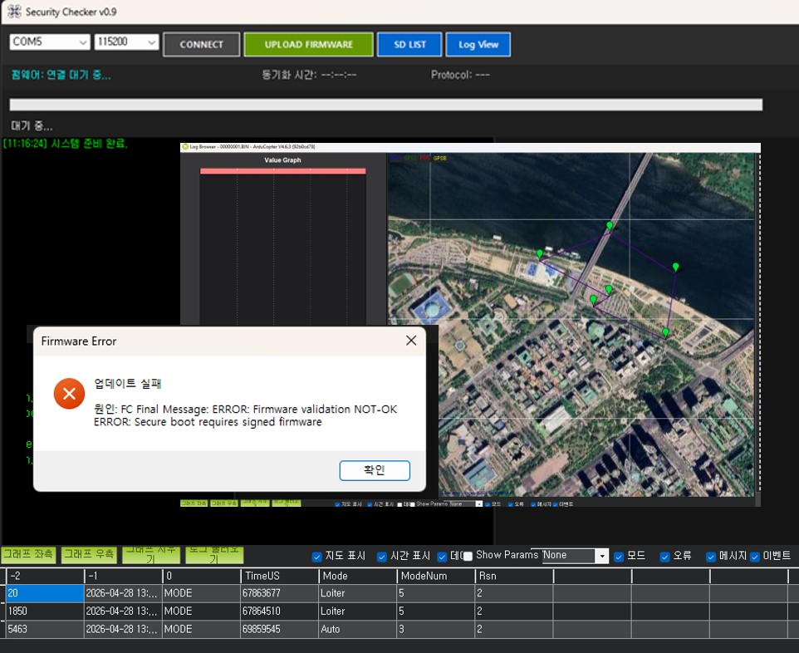Click the green waypoint marker over the river

[676, 268]
